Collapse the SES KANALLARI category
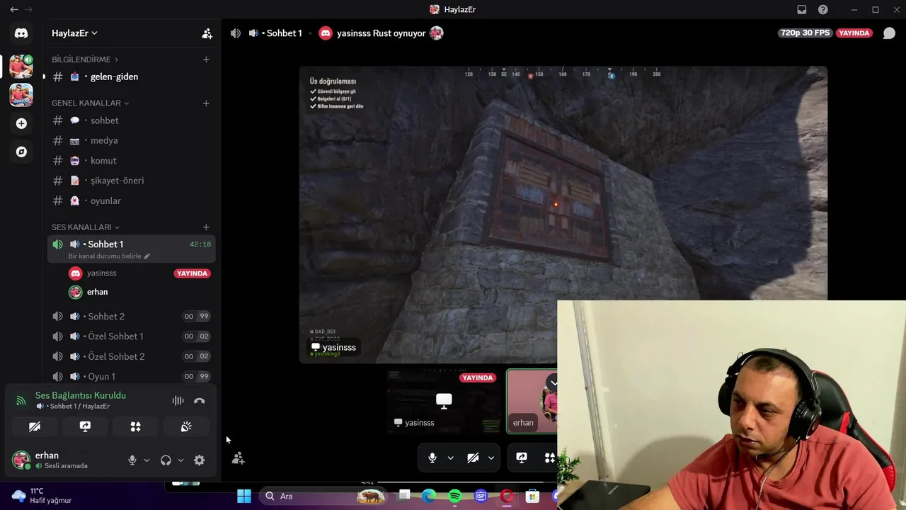 point(86,227)
